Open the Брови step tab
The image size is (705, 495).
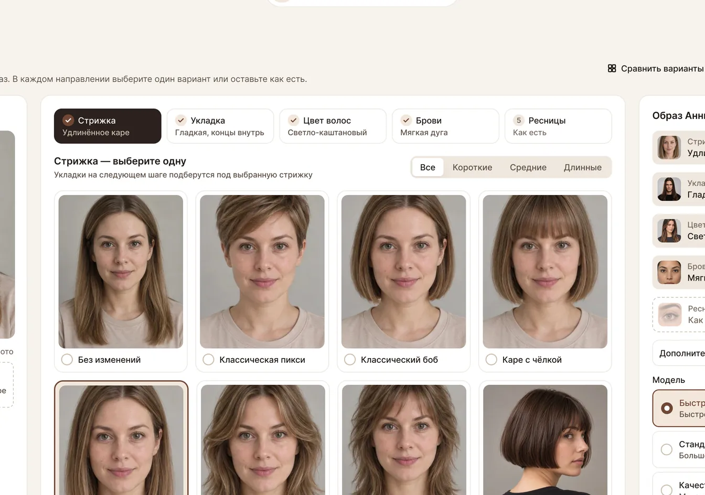(x=445, y=126)
